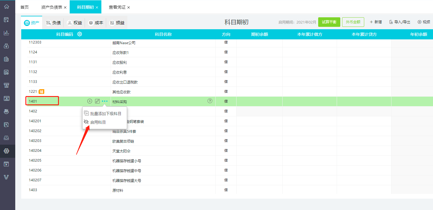Open the chart report icon in sidebar

6,33
